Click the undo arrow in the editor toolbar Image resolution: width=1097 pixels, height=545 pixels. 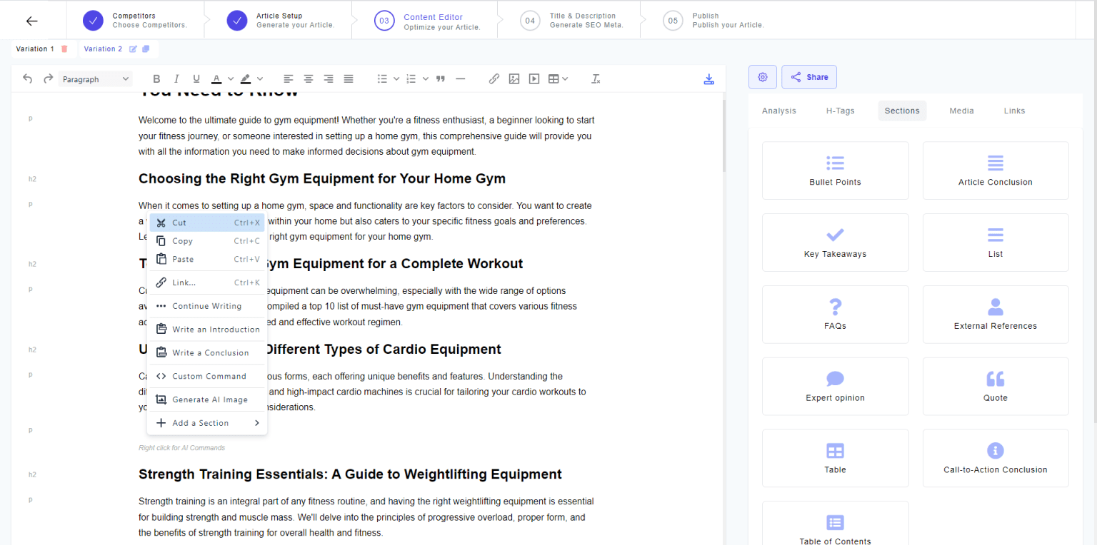28,79
